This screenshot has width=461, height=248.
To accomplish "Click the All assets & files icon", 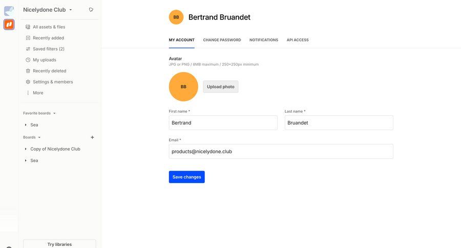I will [28, 27].
